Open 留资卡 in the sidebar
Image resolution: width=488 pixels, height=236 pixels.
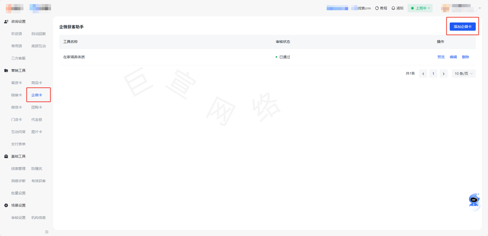click(17, 83)
